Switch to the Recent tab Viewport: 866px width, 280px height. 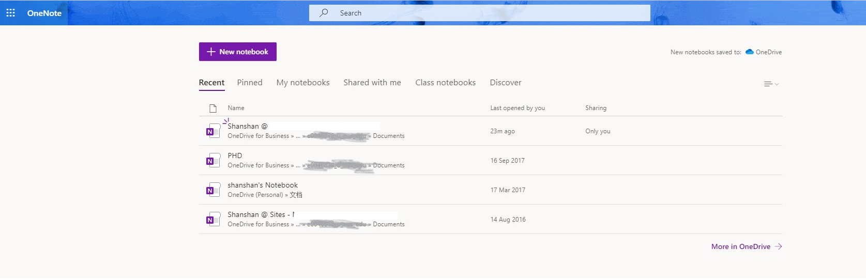tap(211, 83)
